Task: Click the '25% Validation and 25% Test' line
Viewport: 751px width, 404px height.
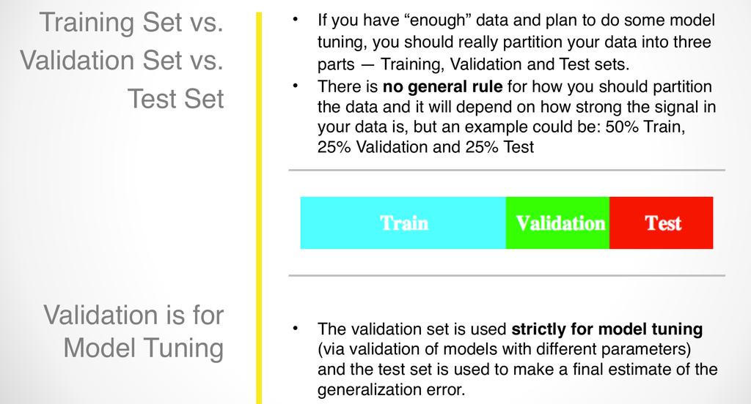Action: point(425,147)
